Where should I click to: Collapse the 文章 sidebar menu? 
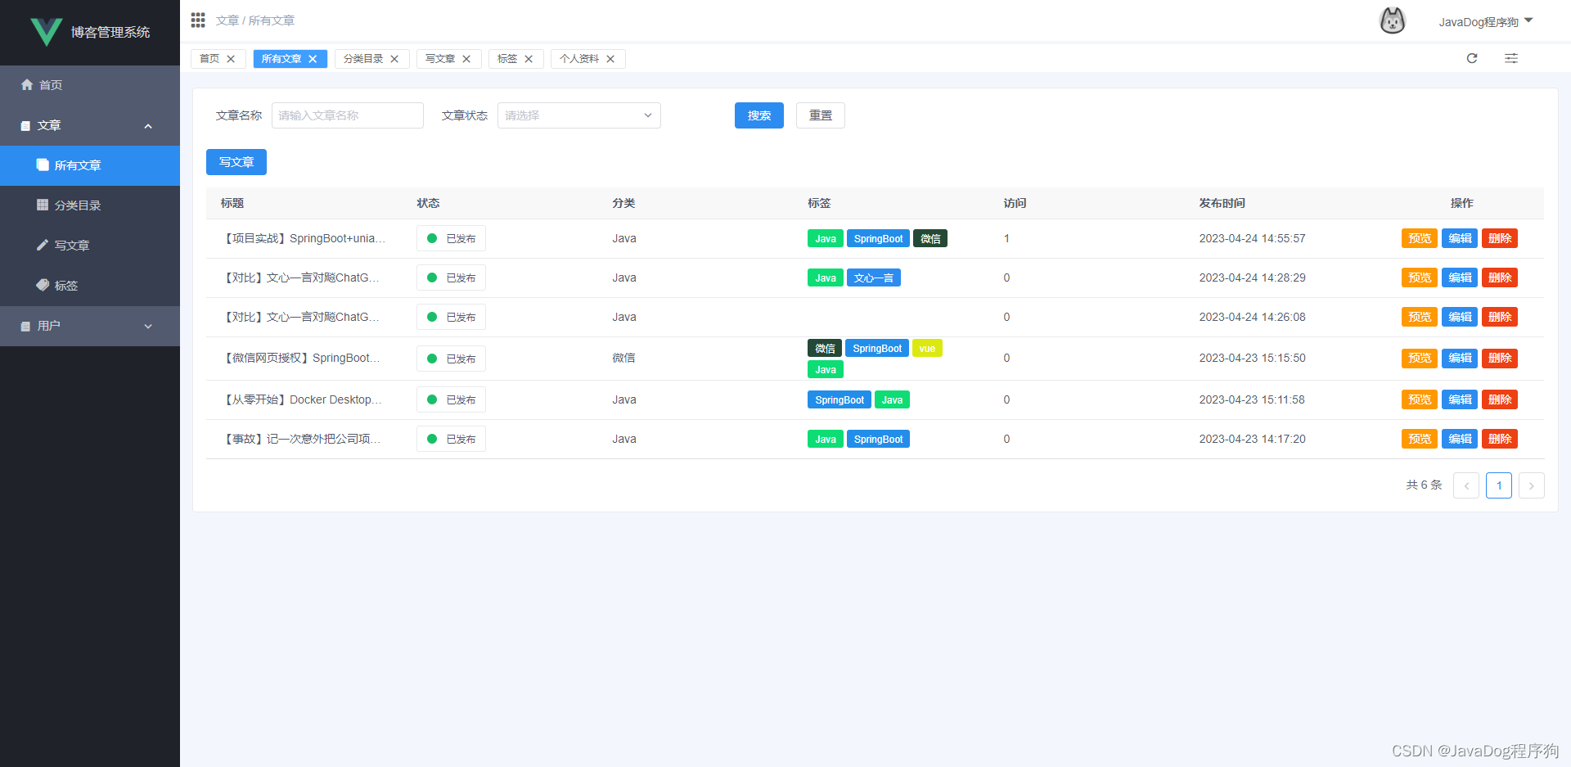[x=90, y=125]
